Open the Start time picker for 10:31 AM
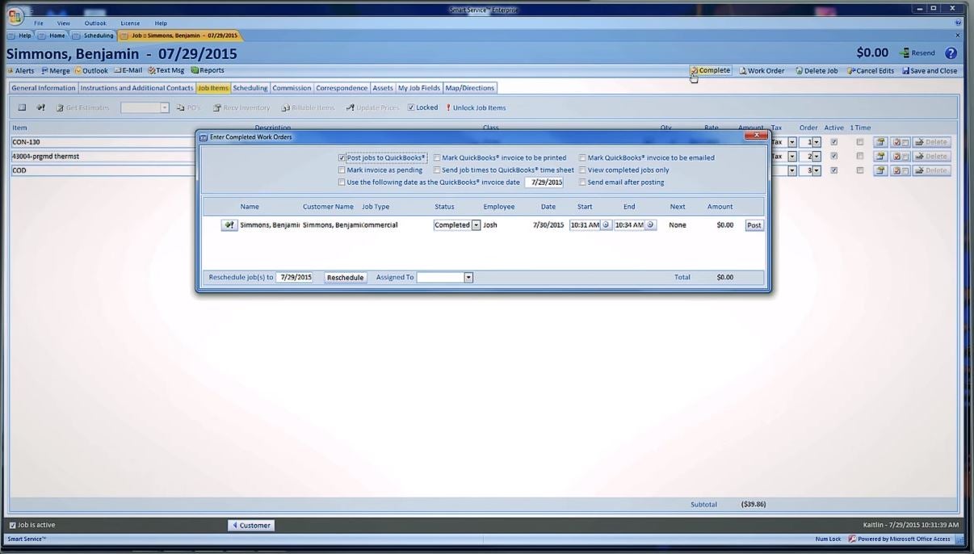This screenshot has height=554, width=974. (x=605, y=225)
